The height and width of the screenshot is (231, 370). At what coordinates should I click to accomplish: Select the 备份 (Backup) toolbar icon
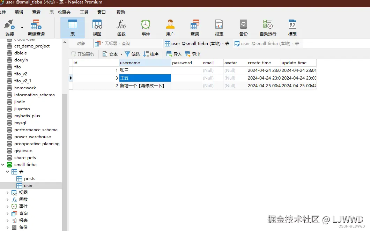point(243,27)
